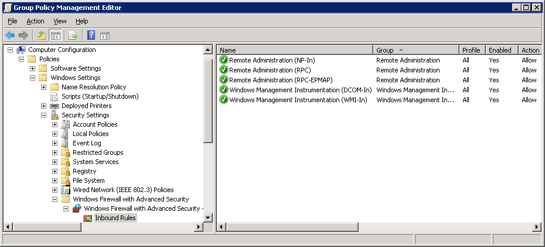The height and width of the screenshot is (247, 545).
Task: Click green check icon of Remote Administration (RPC)
Action: pos(223,70)
